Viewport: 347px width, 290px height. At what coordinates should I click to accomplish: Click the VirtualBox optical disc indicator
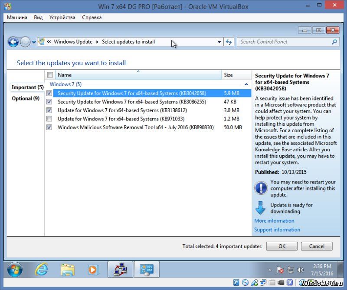tap(245, 283)
